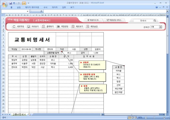Click the 메모숨김 button

[x=92, y=26]
